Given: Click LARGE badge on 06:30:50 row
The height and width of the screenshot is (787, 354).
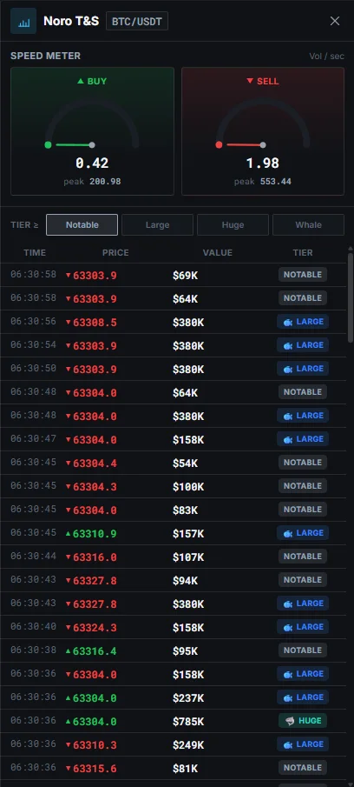Looking at the screenshot, I should tap(303, 369).
